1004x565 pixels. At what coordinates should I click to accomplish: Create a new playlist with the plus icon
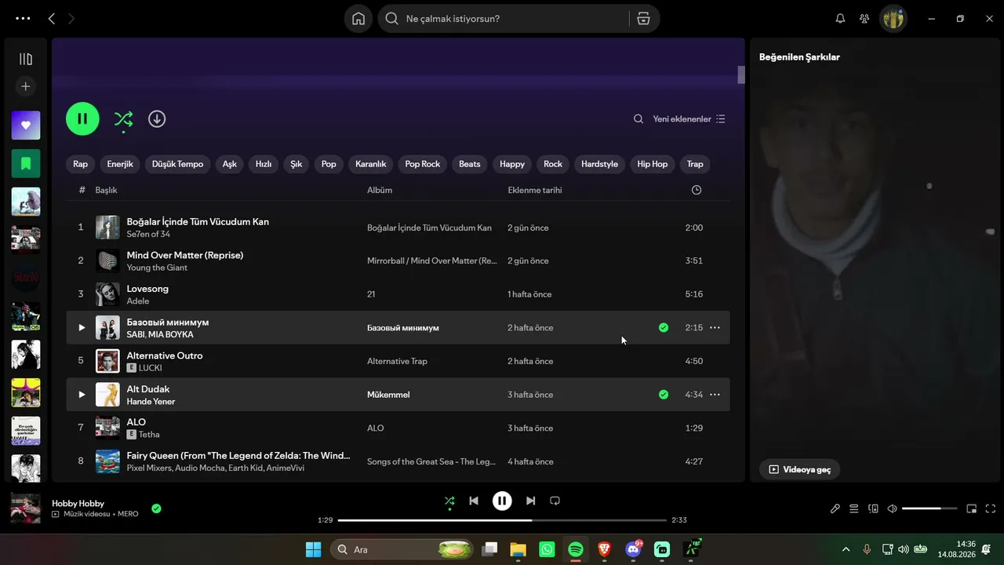click(x=26, y=86)
